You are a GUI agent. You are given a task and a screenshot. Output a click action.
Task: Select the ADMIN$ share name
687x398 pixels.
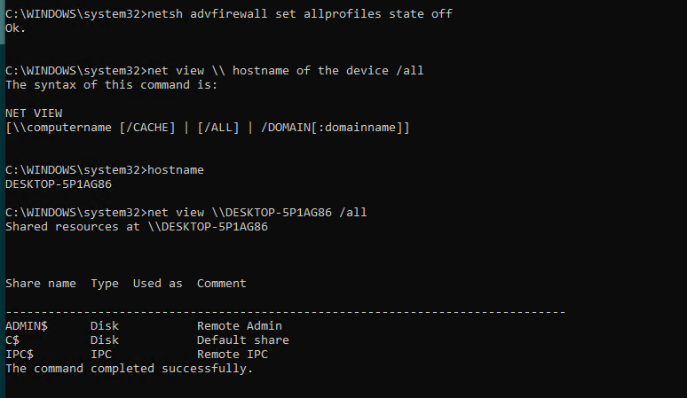click(27, 326)
